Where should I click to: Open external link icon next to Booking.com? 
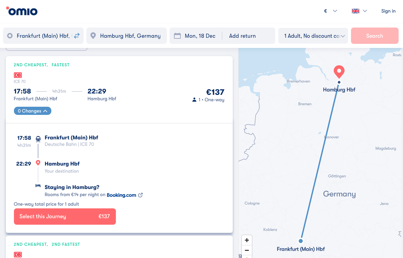click(140, 195)
